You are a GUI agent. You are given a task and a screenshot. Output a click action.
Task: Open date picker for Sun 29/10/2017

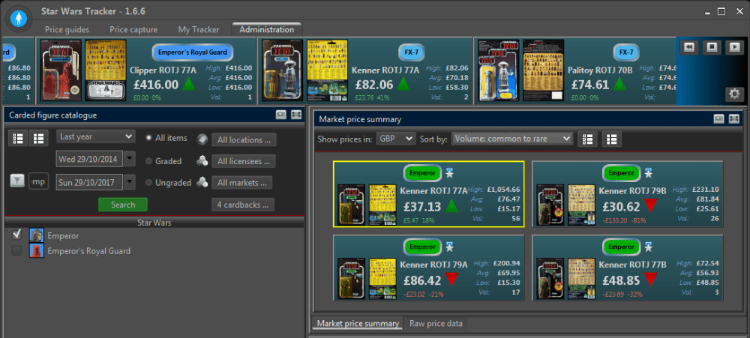pos(130,182)
